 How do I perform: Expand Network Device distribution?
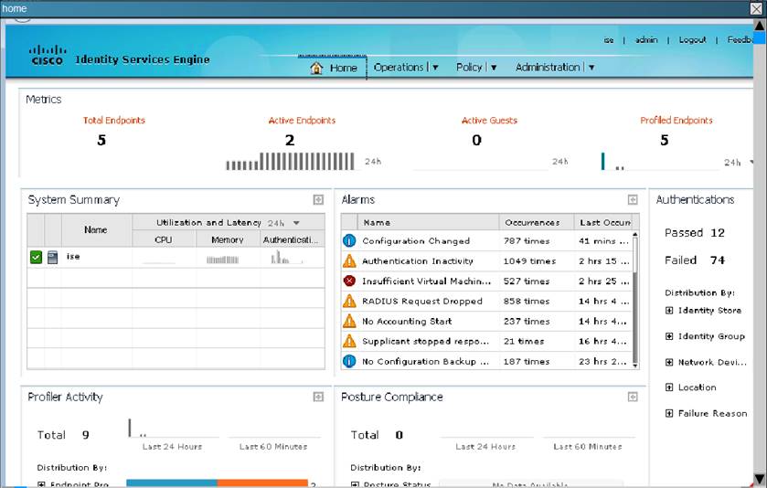click(x=669, y=363)
